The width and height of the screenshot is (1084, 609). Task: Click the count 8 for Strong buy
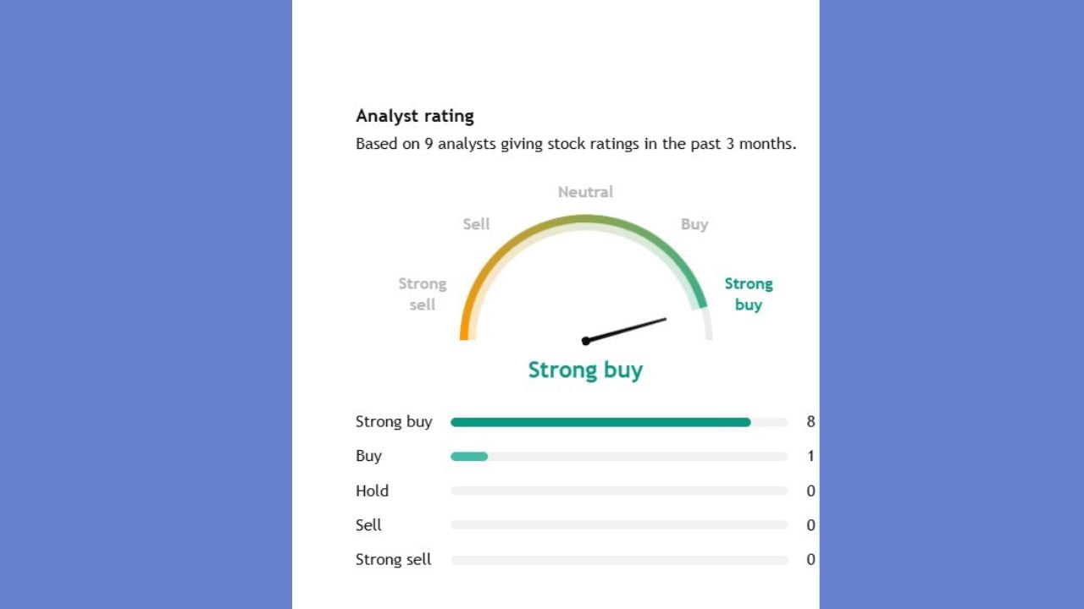coord(810,421)
